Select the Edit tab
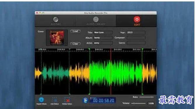195x109 pixels. click(137, 21)
